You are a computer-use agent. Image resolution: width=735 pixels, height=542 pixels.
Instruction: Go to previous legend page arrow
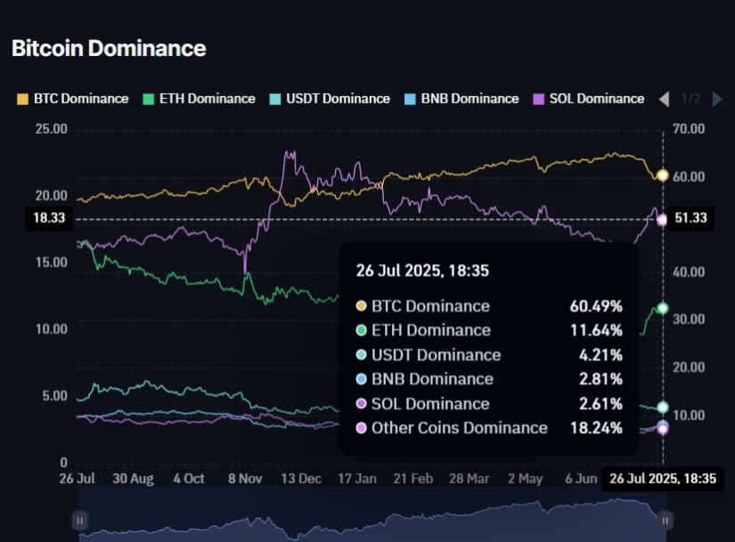[665, 100]
